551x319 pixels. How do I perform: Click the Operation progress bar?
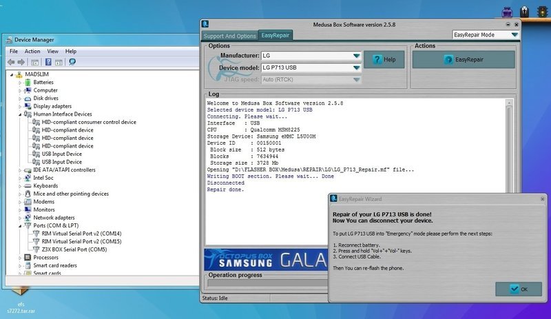267,282
